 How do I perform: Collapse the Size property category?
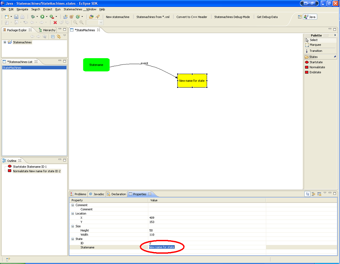[73, 226]
